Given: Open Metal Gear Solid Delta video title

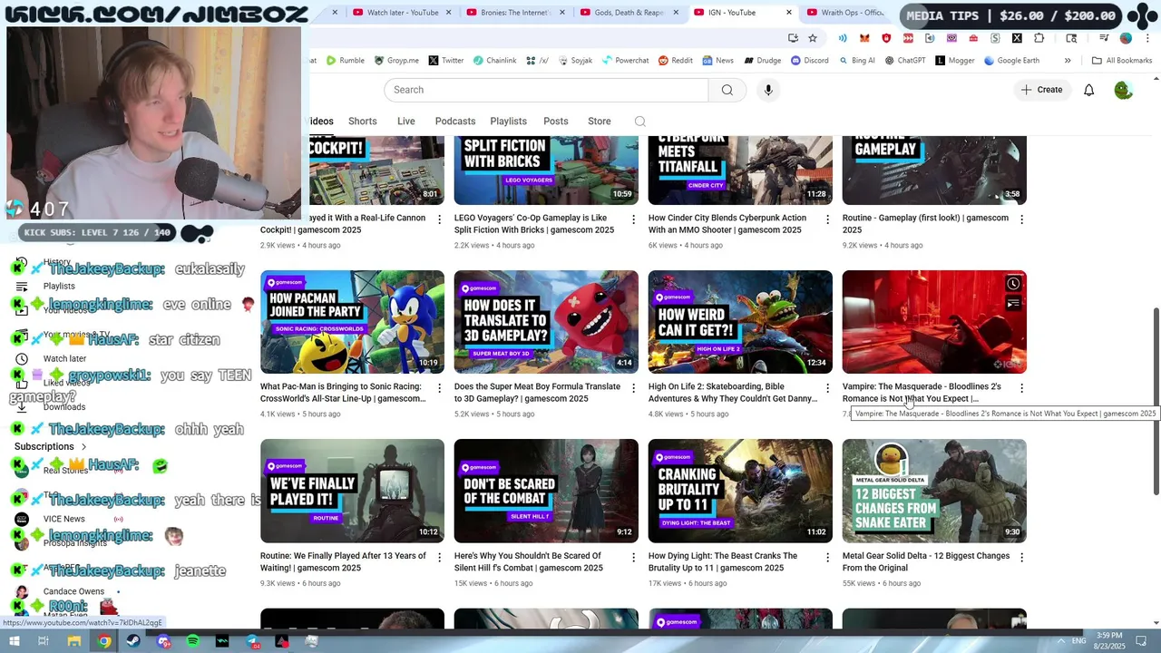Looking at the screenshot, I should tap(925, 561).
